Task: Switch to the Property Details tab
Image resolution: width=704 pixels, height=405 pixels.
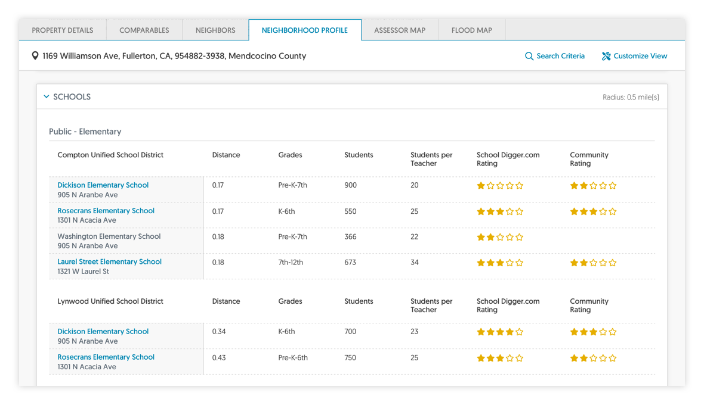Action: point(63,30)
